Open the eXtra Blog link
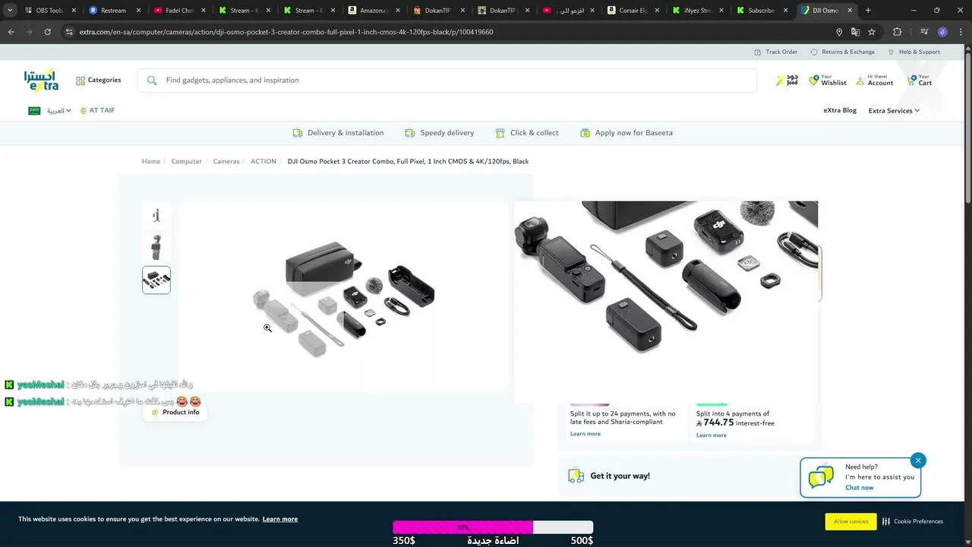 tap(840, 110)
